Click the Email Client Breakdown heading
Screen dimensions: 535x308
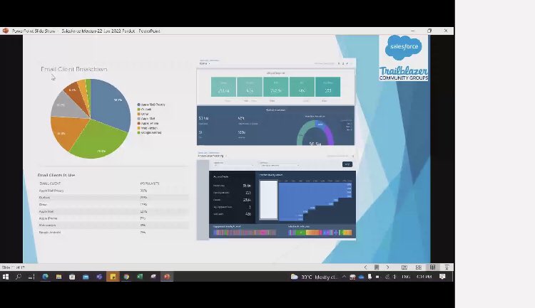click(74, 69)
